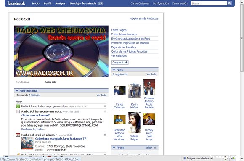
Task: Click the green wall-post icon for Radio Sch
Action: point(18,106)
